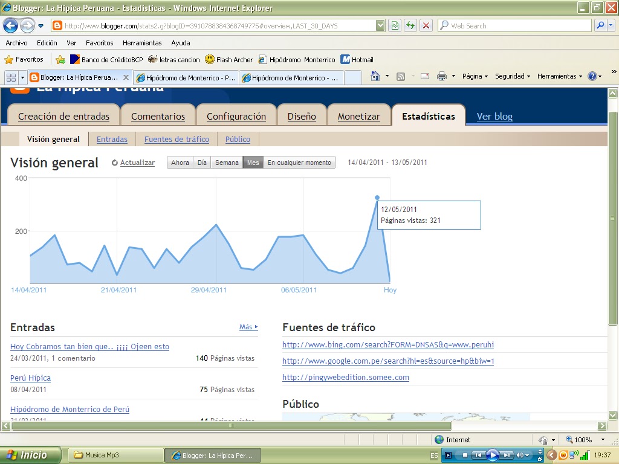Click the Web Search input box

[x=515, y=25]
